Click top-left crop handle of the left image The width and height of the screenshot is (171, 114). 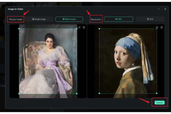(x=19, y=28)
